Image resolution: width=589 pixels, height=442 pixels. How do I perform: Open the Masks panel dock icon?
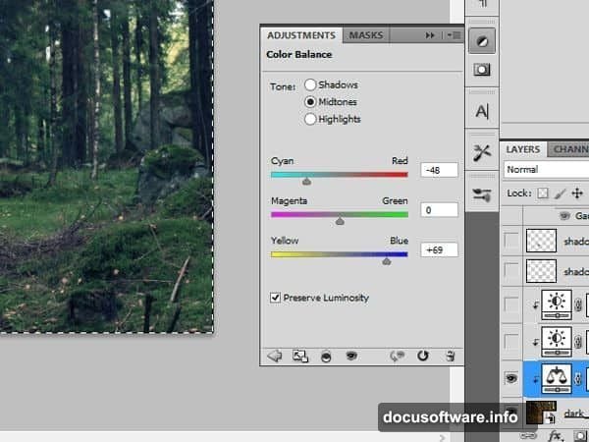[x=482, y=70]
